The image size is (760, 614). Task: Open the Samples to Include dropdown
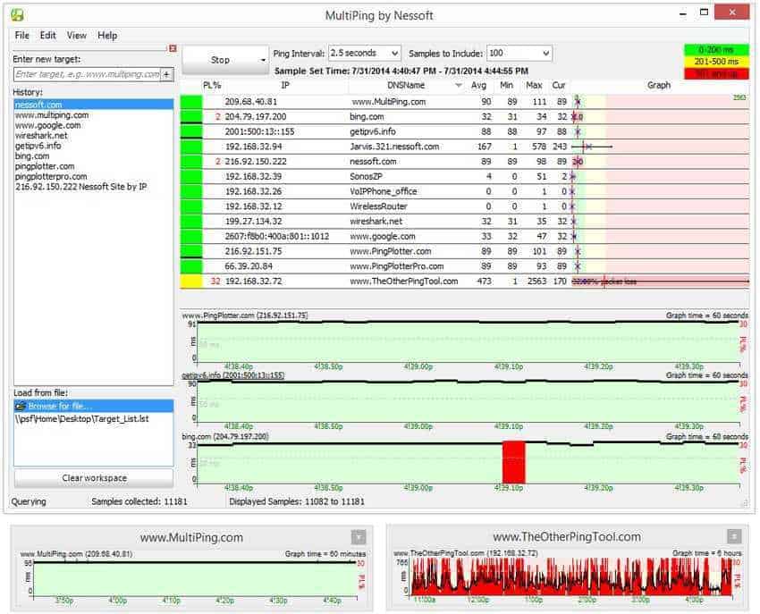[x=519, y=53]
